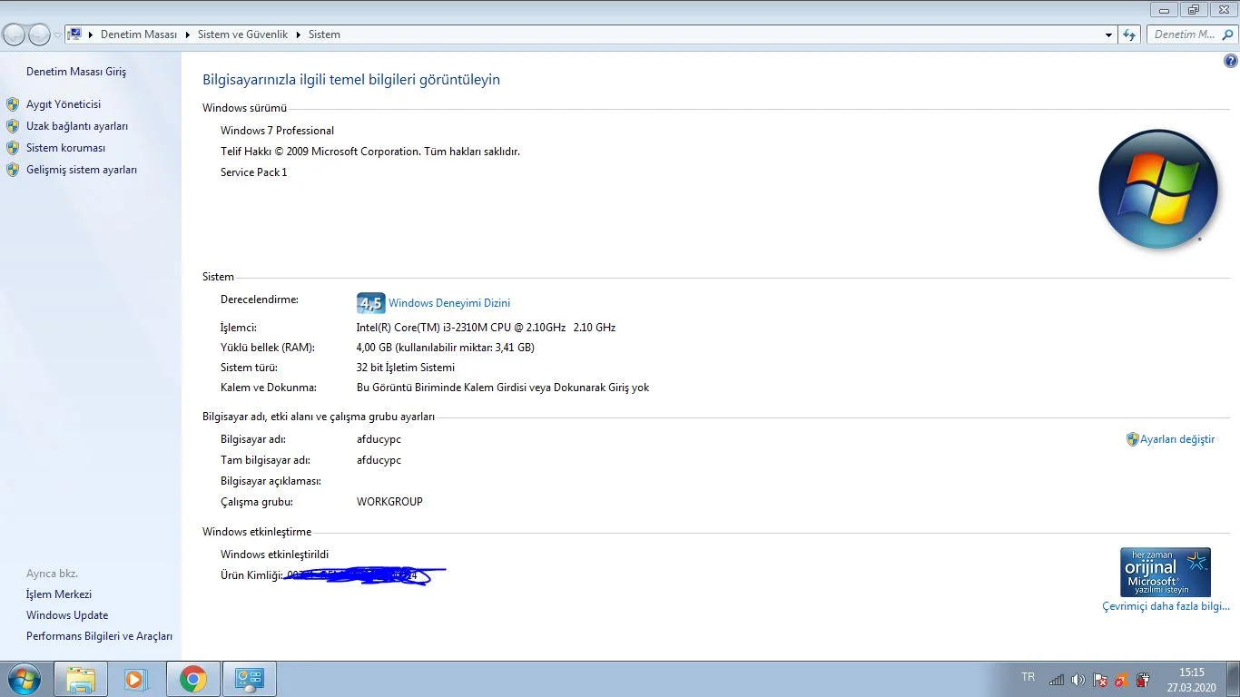Open the Aygıt Yöneticisi sidebar item

64,103
